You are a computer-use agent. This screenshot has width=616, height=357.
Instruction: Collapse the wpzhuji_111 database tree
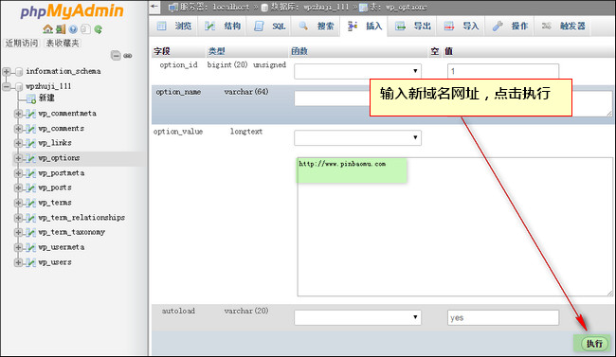tap(7, 86)
